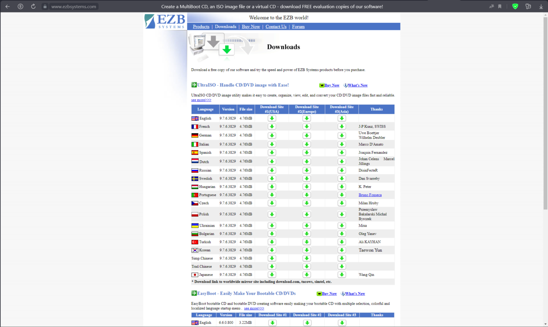This screenshot has width=548, height=327.
Task: Go back in browser history
Action: 8,6
